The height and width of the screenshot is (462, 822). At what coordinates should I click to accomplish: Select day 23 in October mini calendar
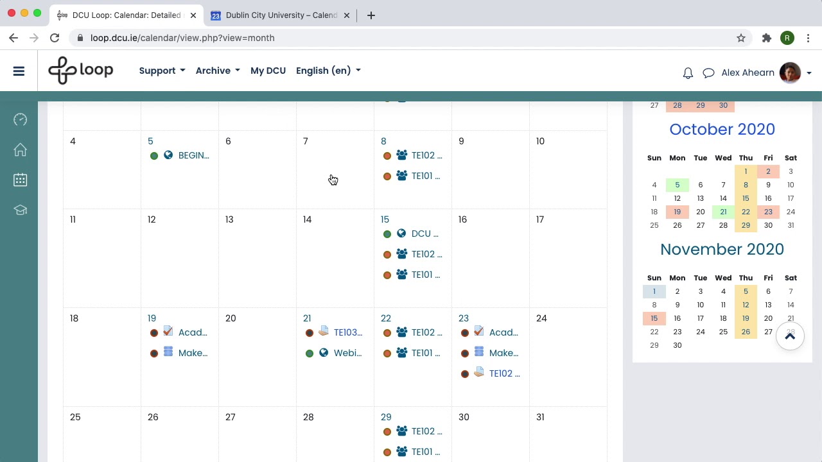(x=768, y=212)
